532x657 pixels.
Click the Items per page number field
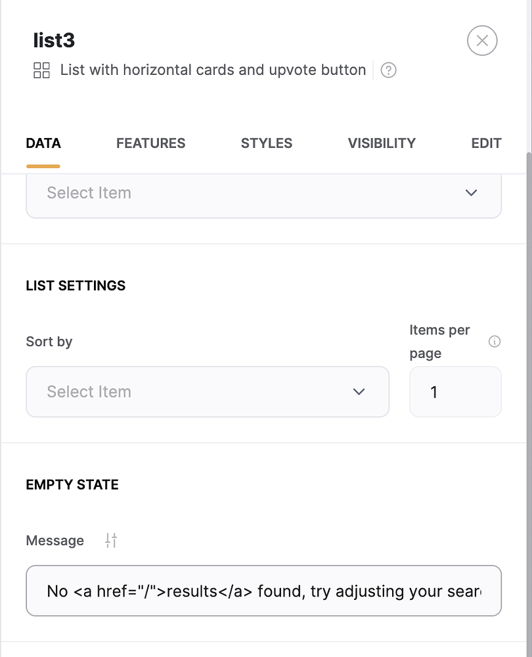click(455, 392)
